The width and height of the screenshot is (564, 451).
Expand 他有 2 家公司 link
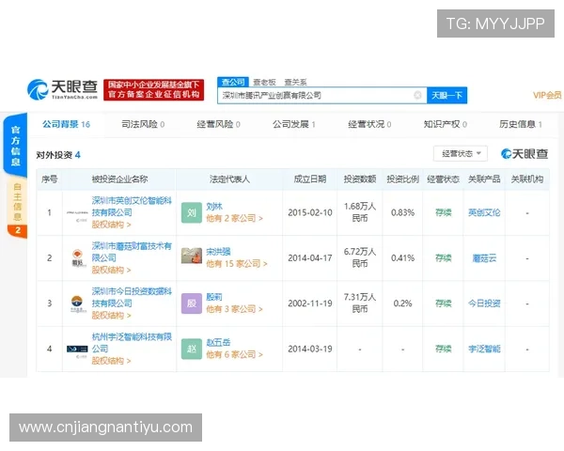pos(234,218)
